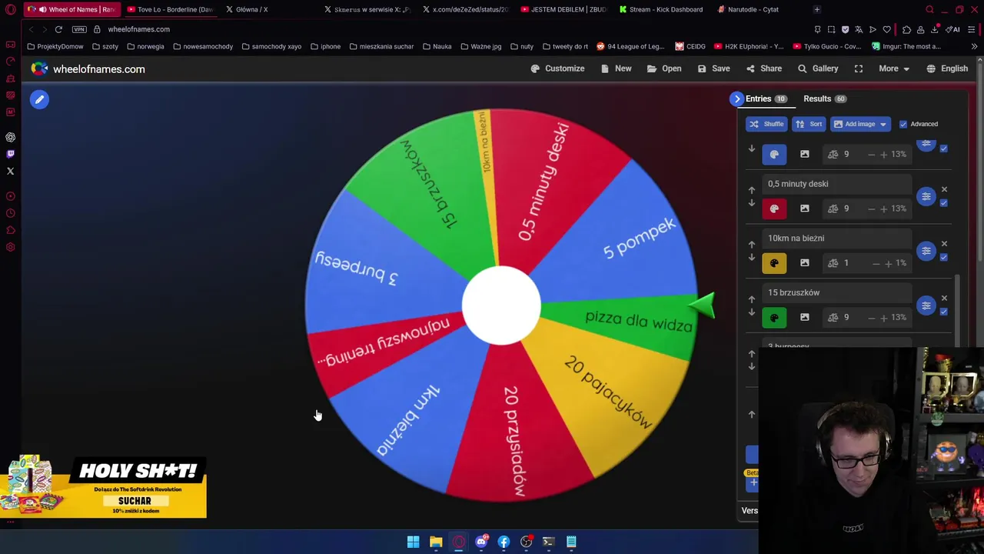
Task: Open the English language selector
Action: point(947,68)
